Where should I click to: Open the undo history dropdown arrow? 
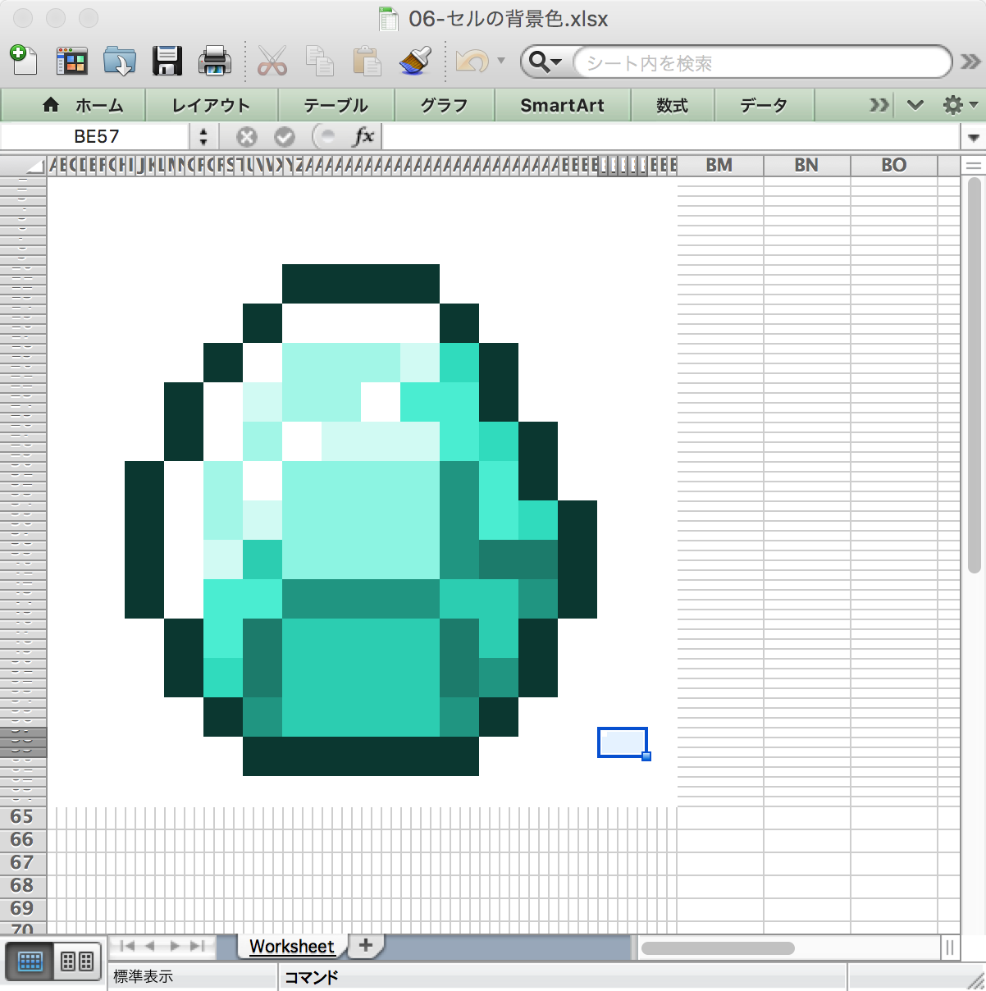[x=501, y=61]
